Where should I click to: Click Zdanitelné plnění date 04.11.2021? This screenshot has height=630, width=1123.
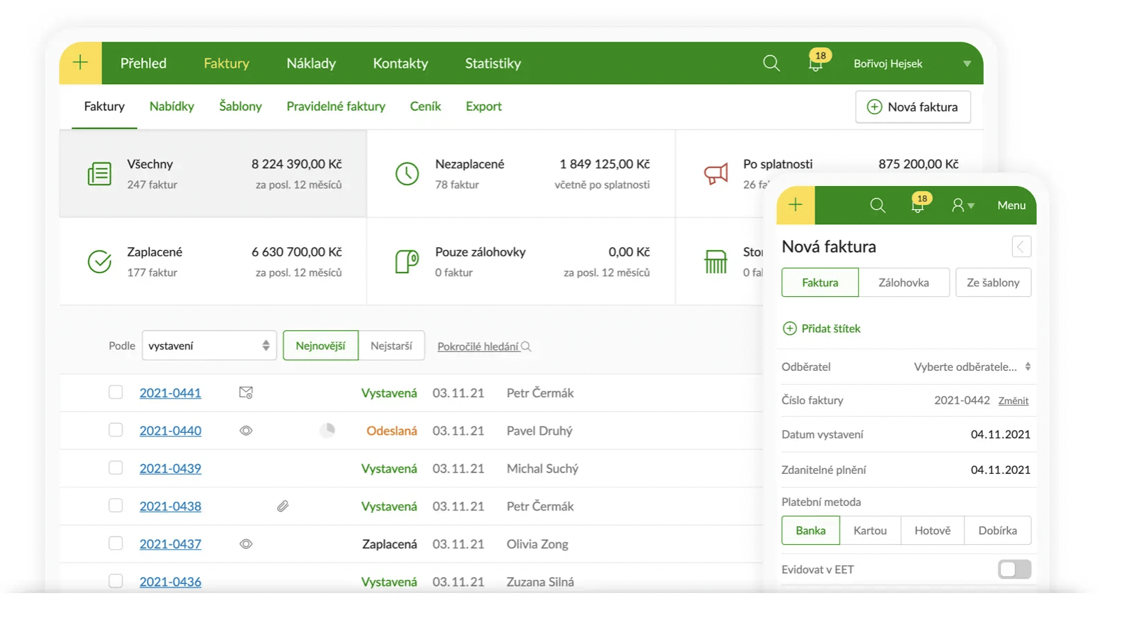pos(1000,470)
